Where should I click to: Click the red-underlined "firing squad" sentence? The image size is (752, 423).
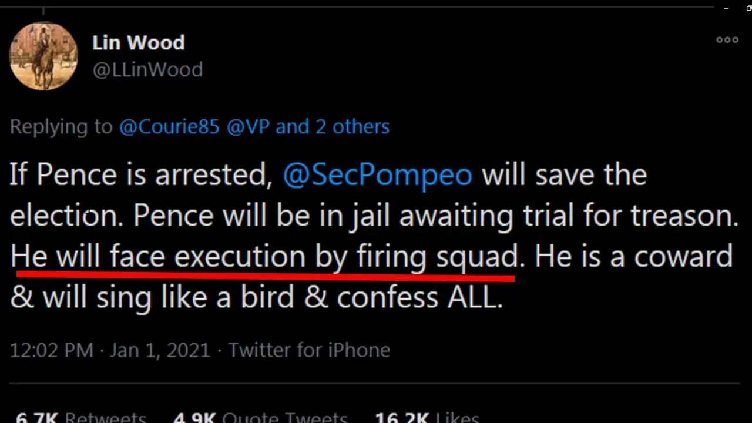pos(264,257)
